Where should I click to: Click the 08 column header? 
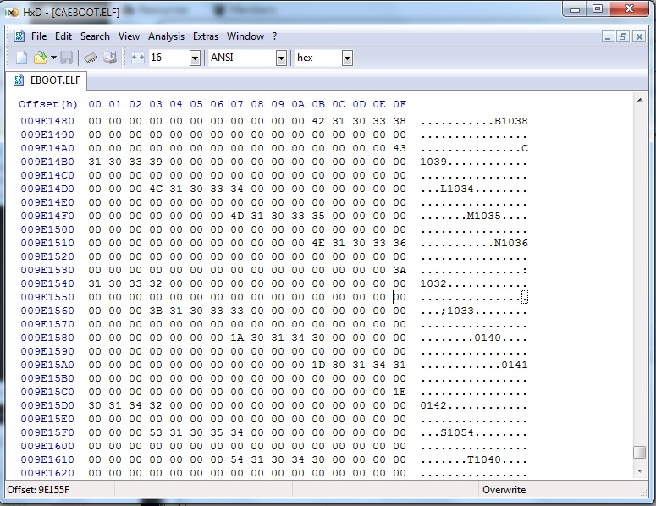pos(257,105)
